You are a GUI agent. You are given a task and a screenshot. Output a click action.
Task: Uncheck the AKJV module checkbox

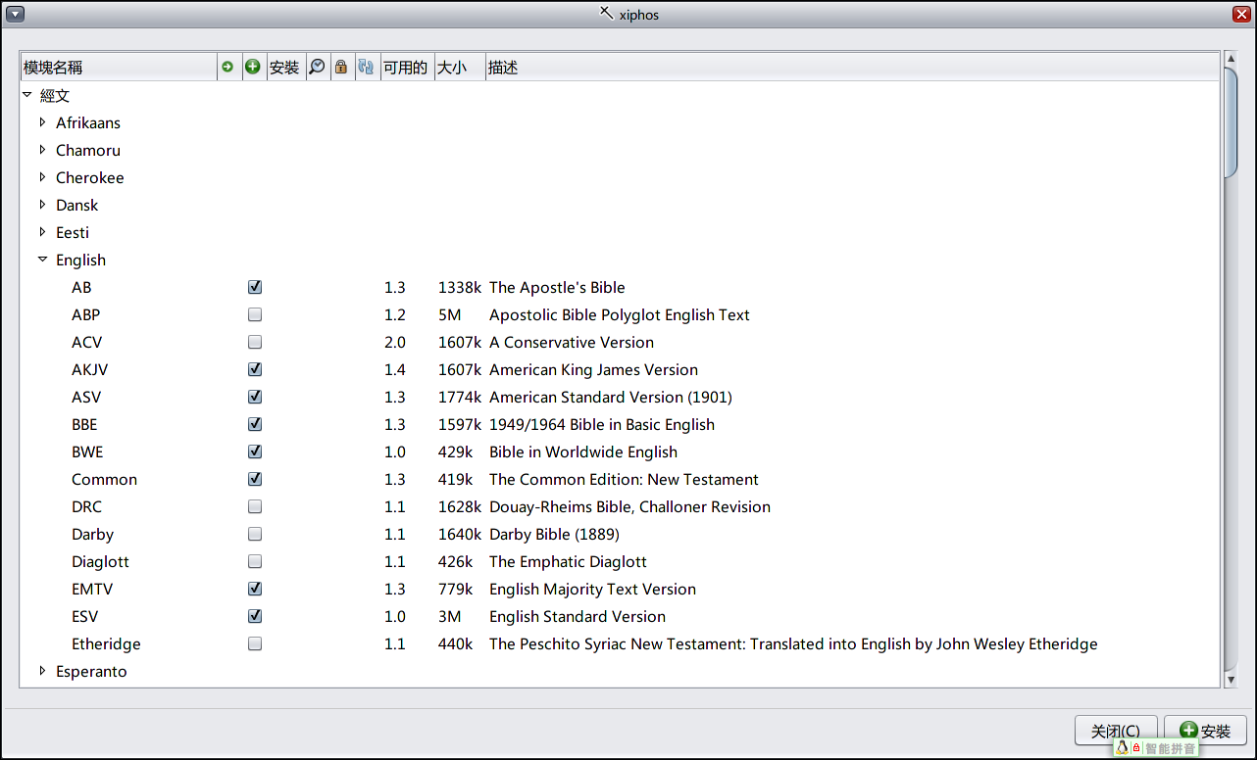(x=255, y=369)
